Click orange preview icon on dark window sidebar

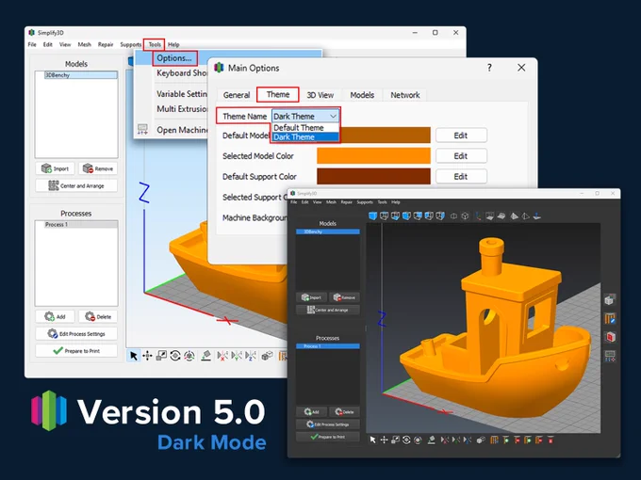(610, 318)
